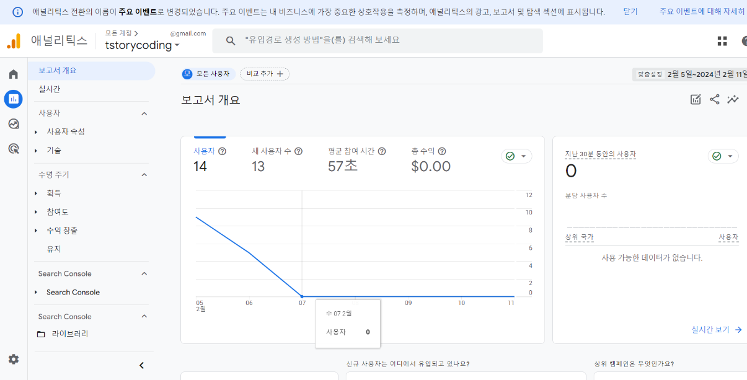Share this report via the share icon
The height and width of the screenshot is (380, 747).
pyautogui.click(x=714, y=99)
